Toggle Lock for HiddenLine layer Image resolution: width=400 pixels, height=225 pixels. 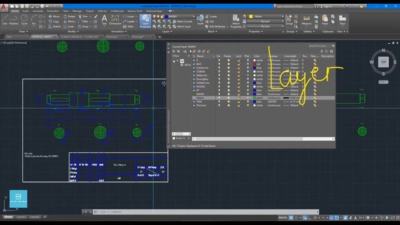[238, 83]
